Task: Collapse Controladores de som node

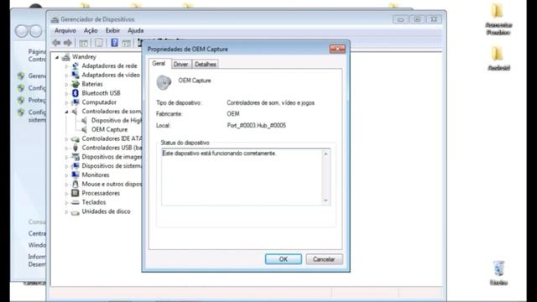Action: coord(66,112)
